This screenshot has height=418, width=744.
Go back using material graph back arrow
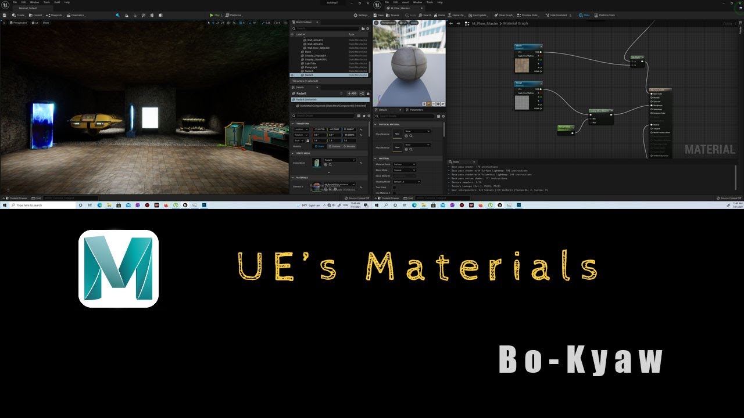pyautogui.click(x=451, y=23)
